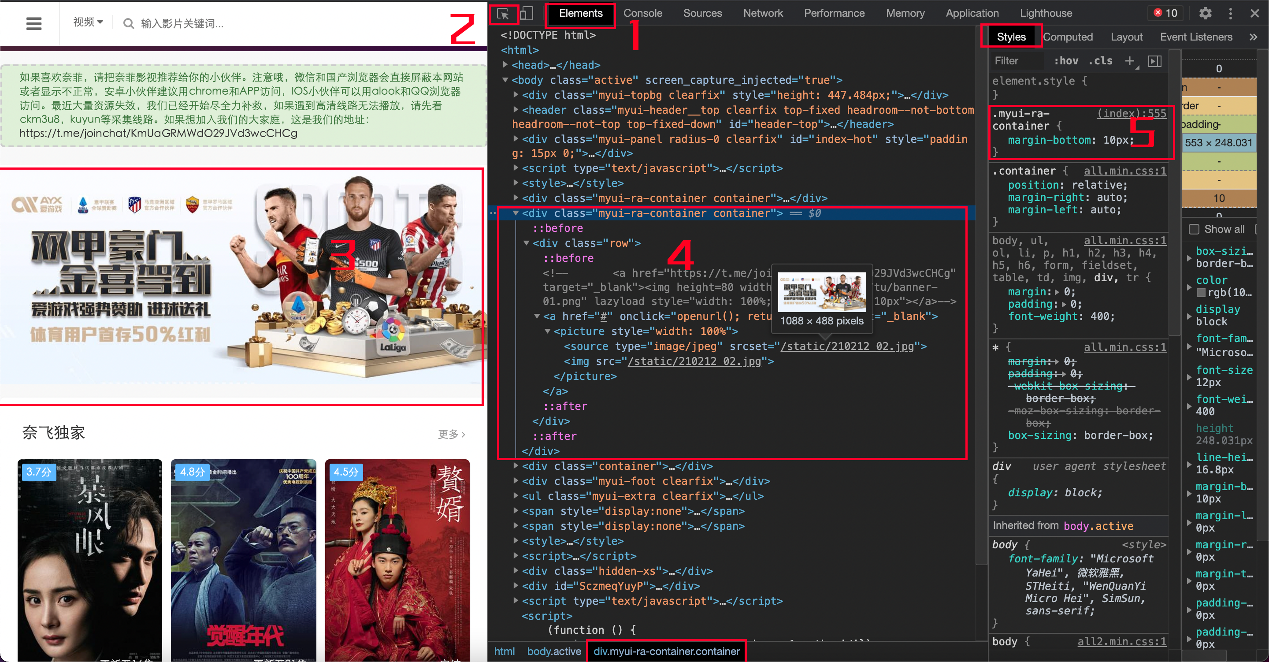Viewport: 1269px width, 662px height.
Task: Open the Memory tab
Action: tap(905, 13)
